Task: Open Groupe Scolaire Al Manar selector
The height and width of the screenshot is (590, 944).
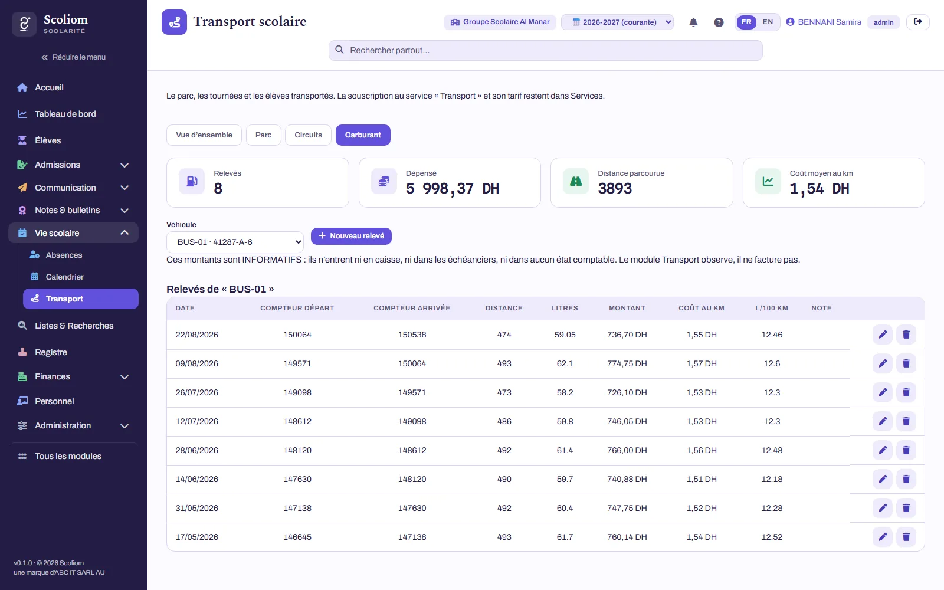Action: pyautogui.click(x=500, y=22)
